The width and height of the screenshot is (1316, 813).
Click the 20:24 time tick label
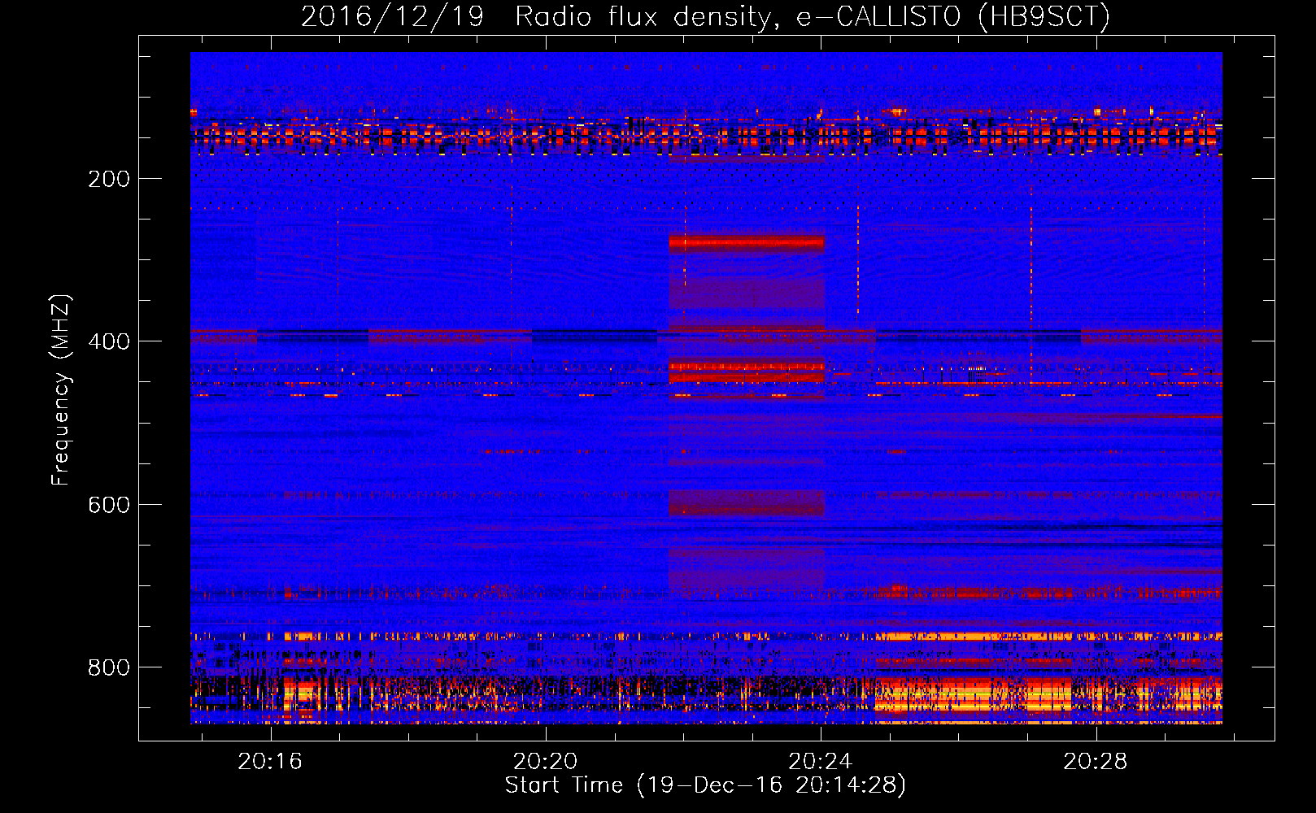(821, 762)
